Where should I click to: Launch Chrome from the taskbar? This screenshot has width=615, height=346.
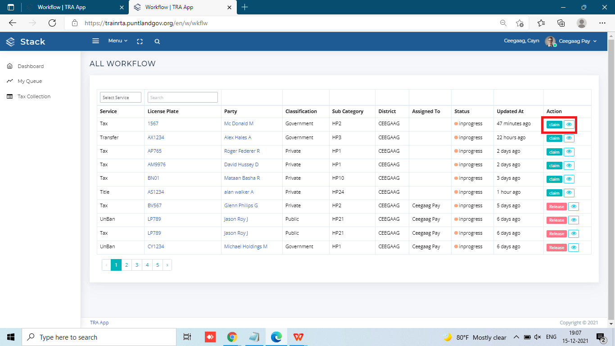[232, 337]
